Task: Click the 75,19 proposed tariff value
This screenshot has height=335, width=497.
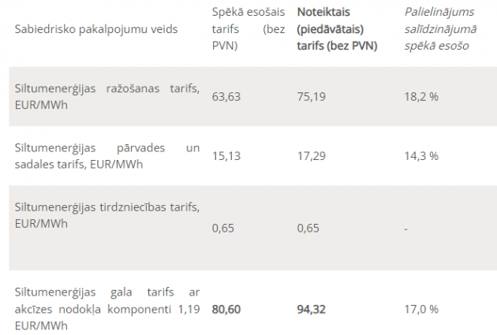Action: point(312,96)
